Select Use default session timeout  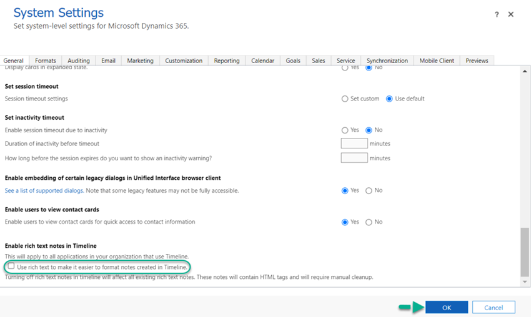pyautogui.click(x=389, y=99)
